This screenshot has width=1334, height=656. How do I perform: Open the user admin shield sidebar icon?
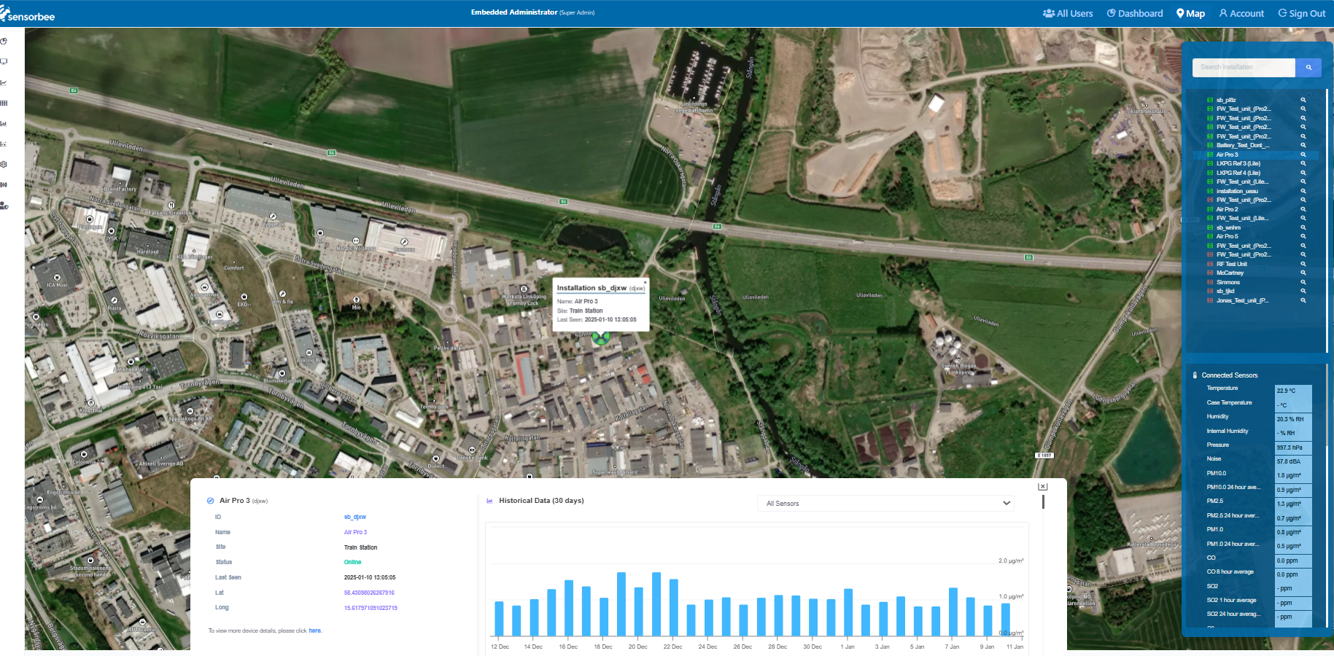click(x=4, y=206)
